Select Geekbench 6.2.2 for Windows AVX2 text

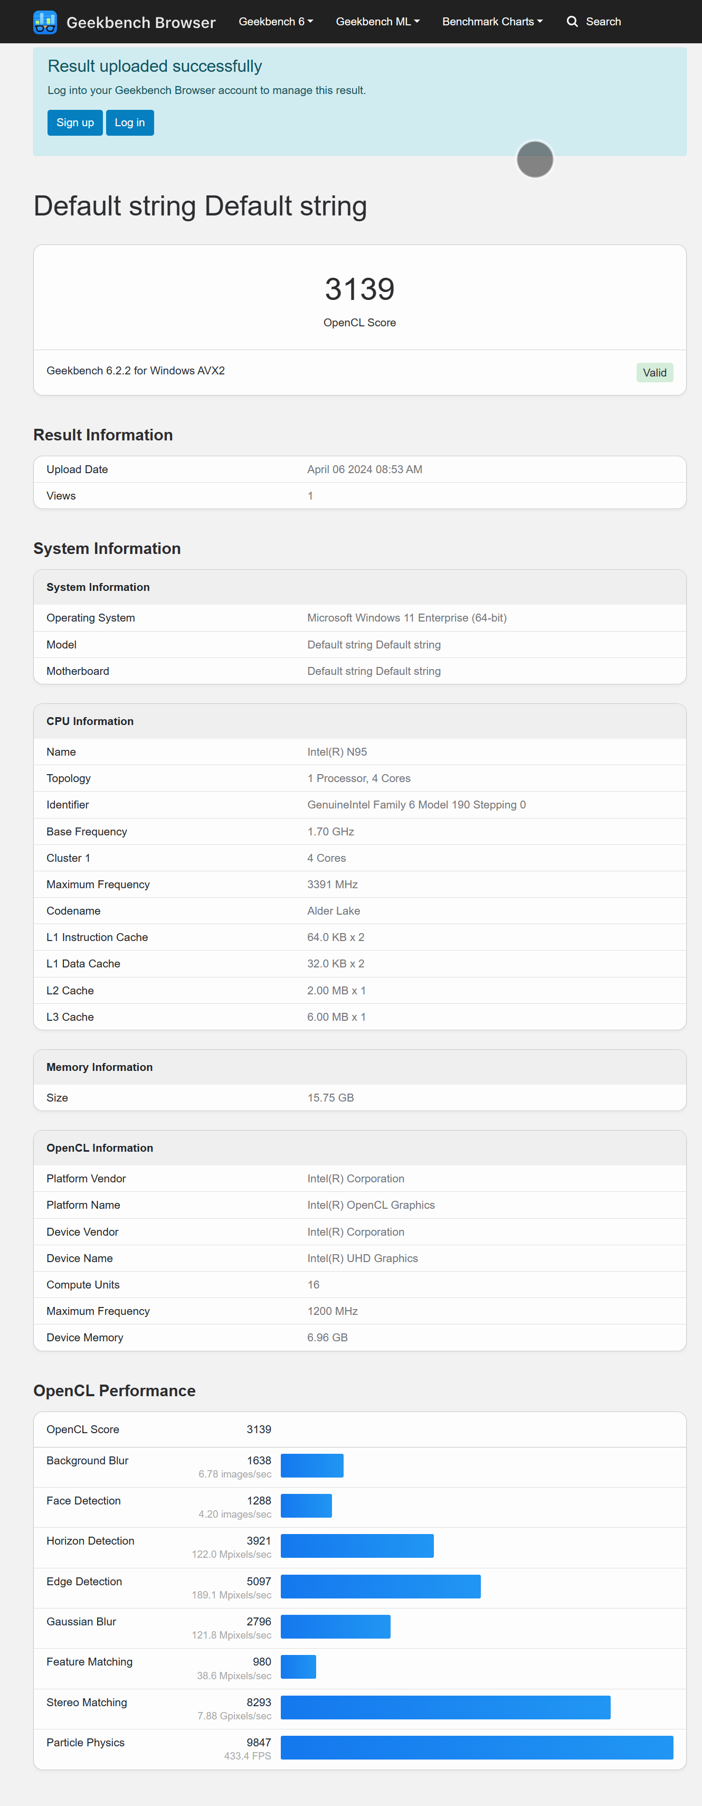136,371
